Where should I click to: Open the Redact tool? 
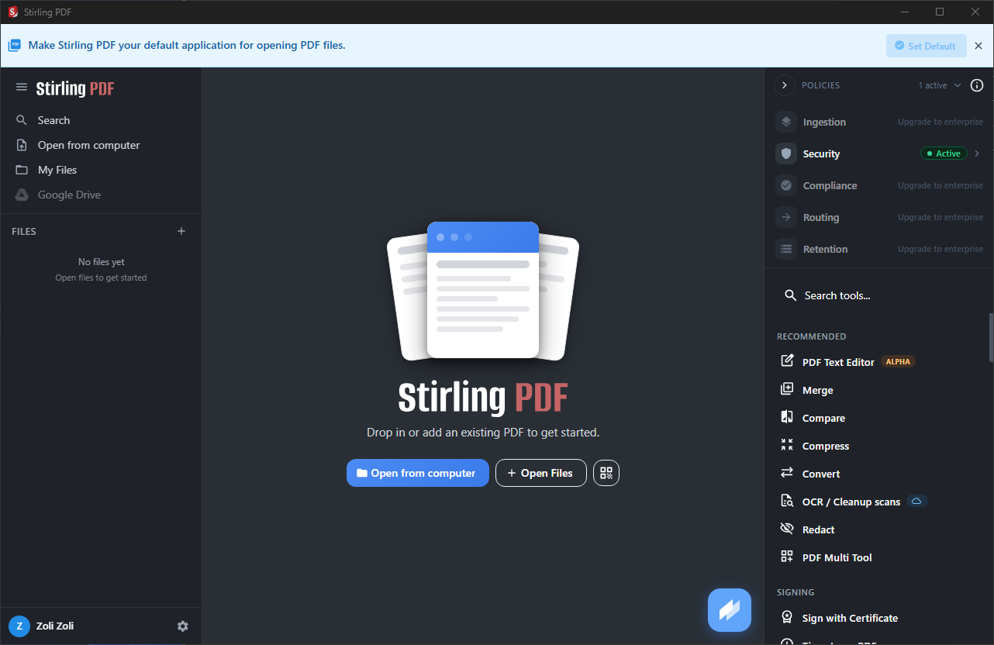point(818,529)
